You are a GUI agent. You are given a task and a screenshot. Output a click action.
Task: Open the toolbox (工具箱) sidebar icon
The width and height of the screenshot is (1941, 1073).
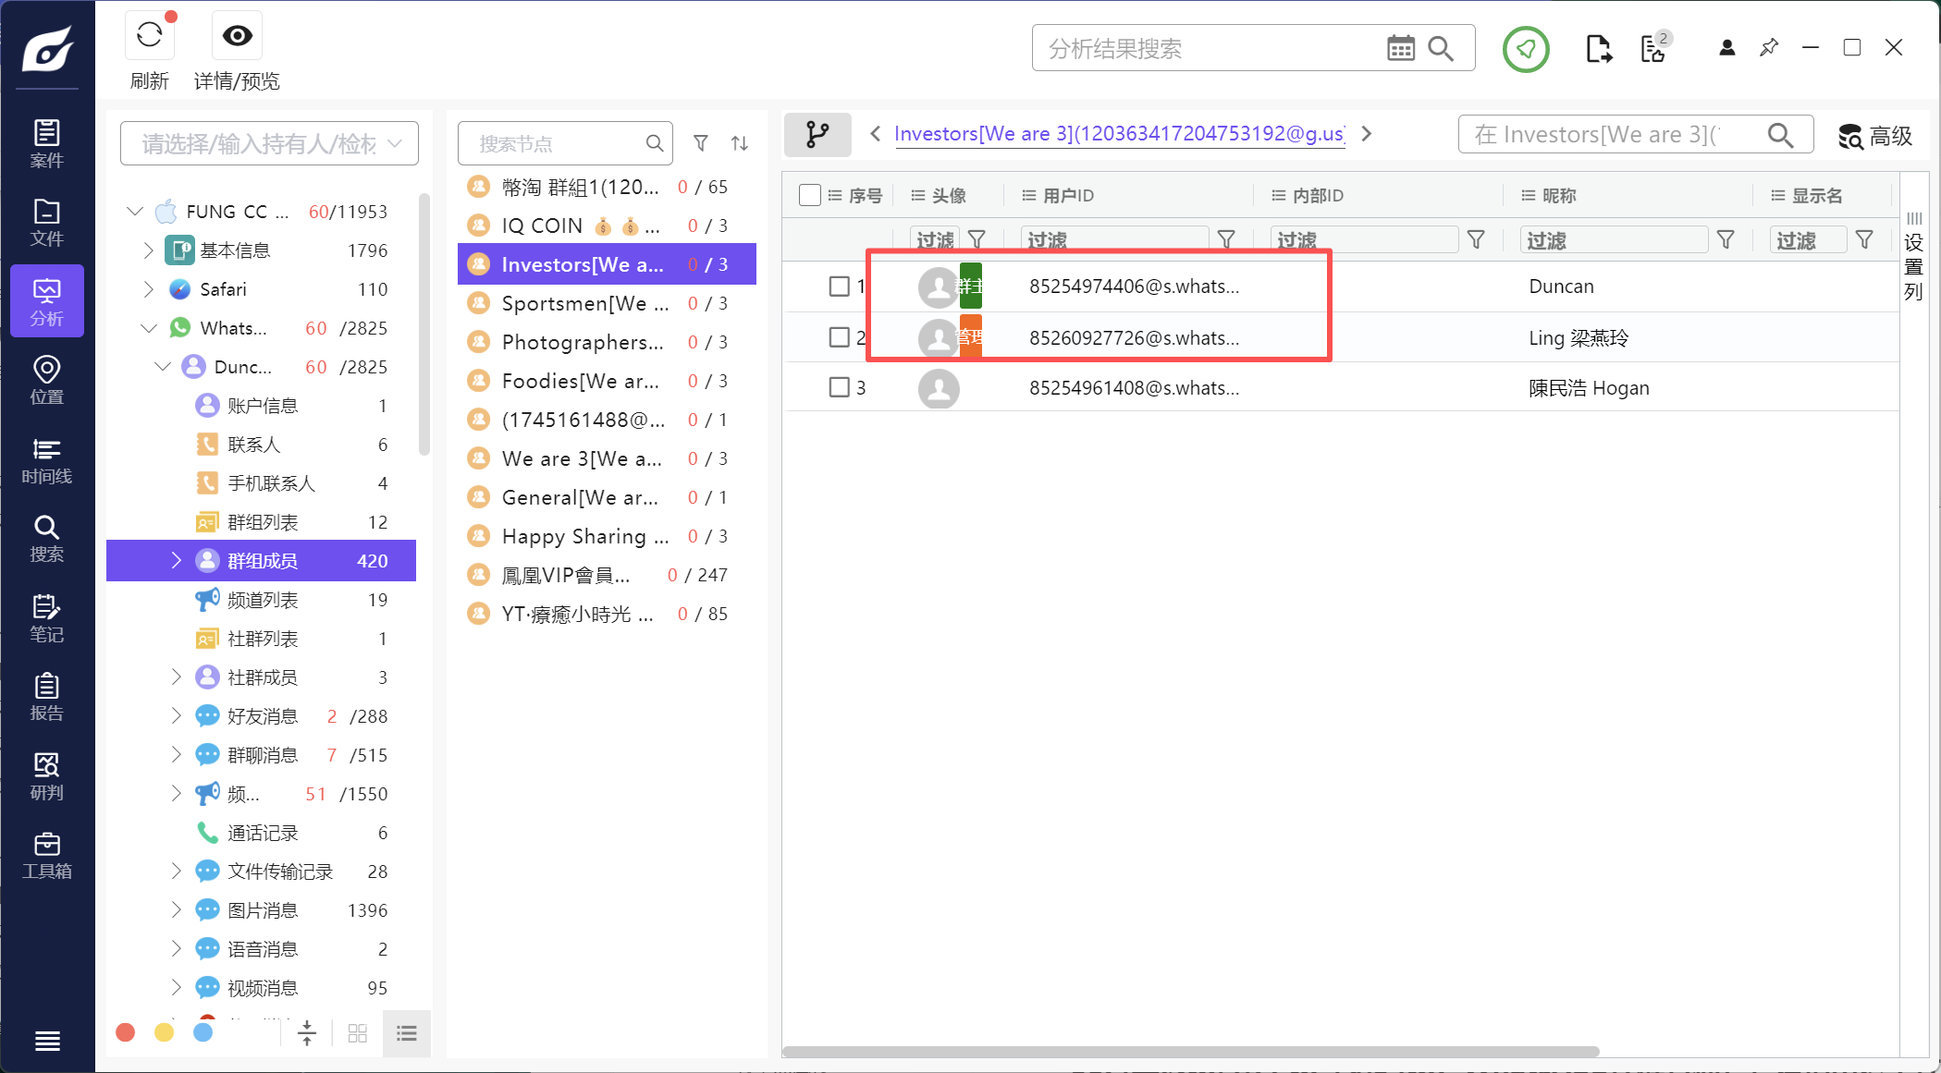(46, 855)
